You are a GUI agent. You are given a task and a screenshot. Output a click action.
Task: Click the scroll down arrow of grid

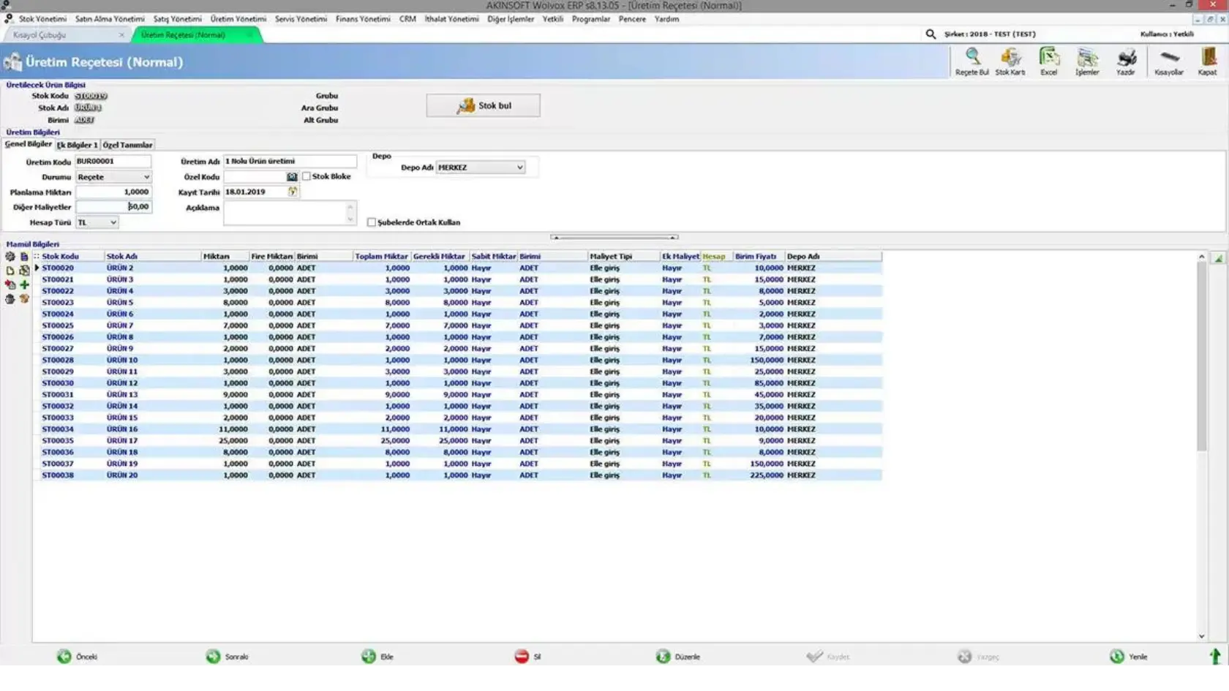click(x=1201, y=636)
